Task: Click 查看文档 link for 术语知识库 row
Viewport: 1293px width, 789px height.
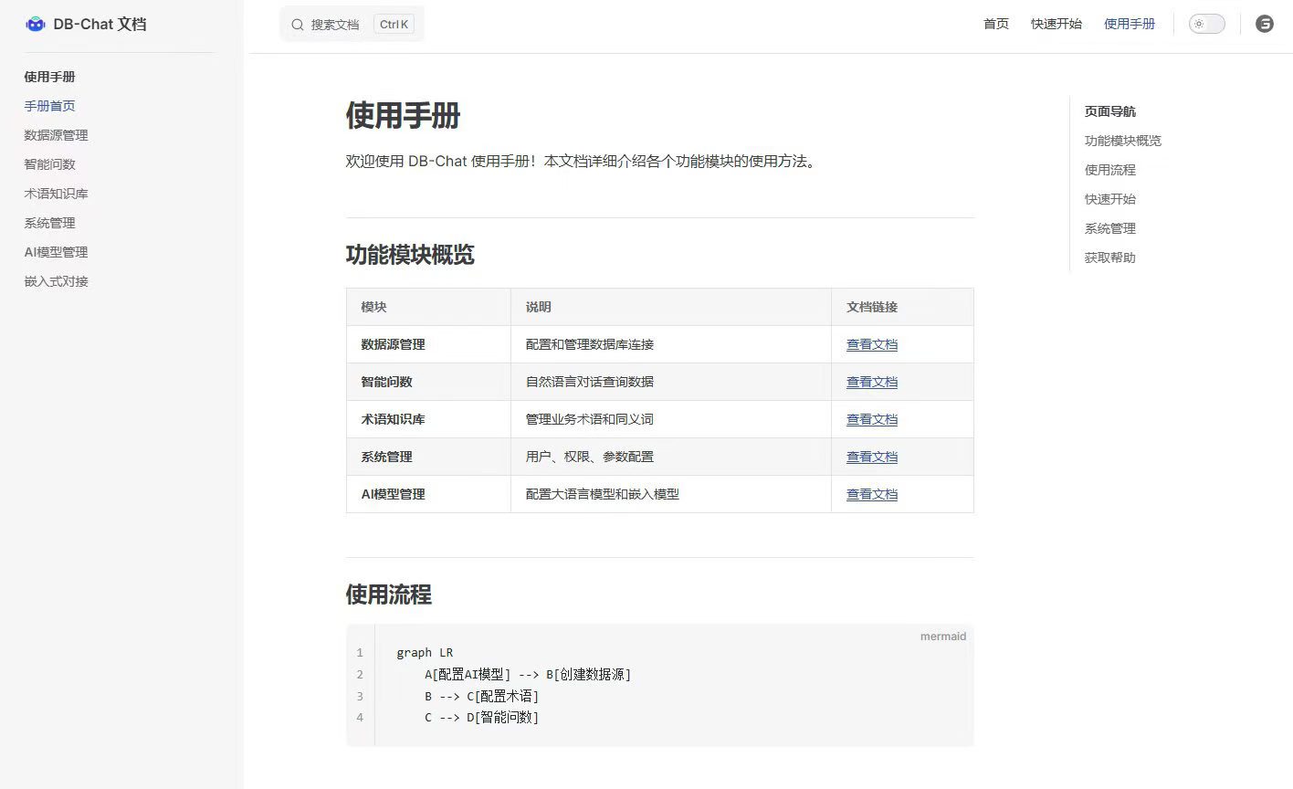Action: 871,419
